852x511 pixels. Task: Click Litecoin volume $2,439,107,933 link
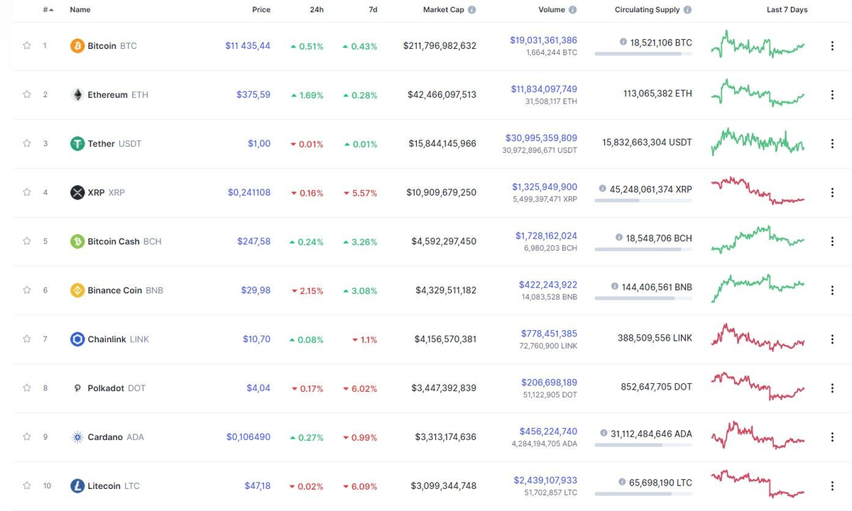545,480
